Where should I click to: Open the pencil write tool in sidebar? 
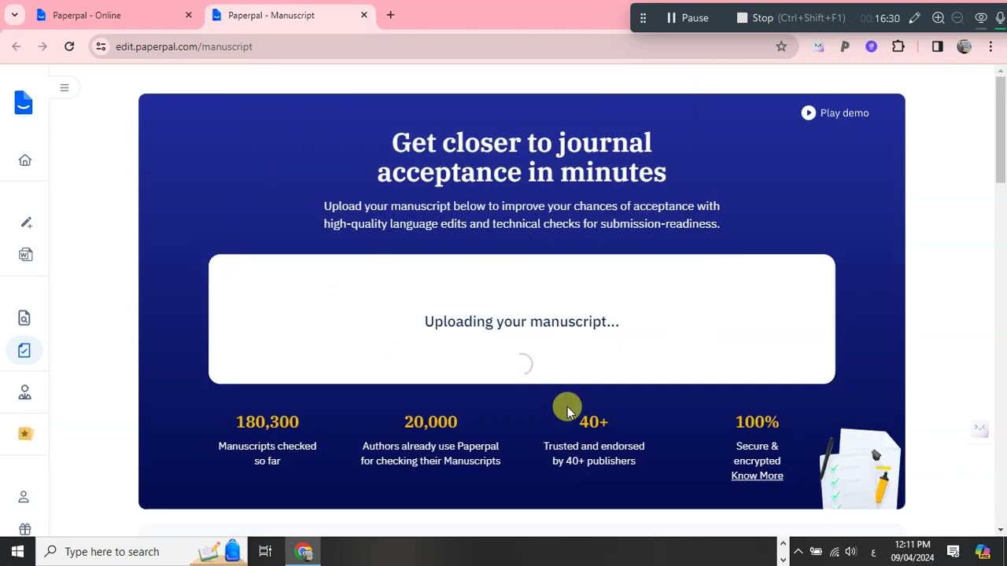[26, 222]
